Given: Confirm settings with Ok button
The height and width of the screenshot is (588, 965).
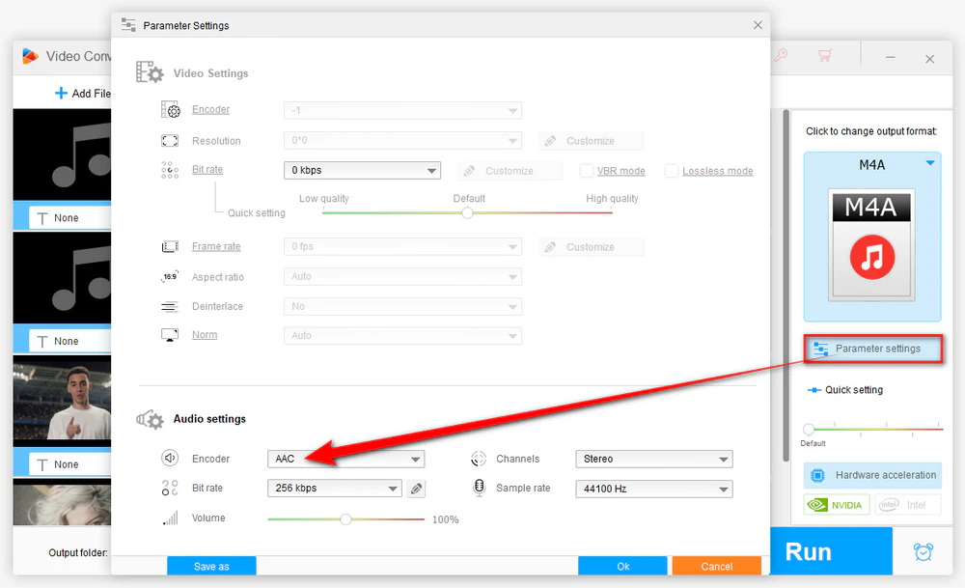Looking at the screenshot, I should (x=622, y=566).
